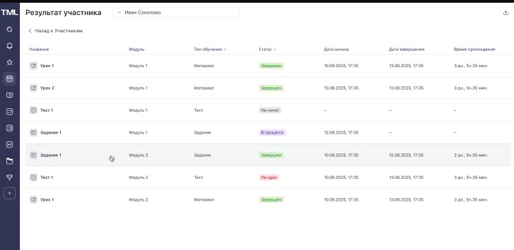Sort by Статус column header

click(x=267, y=49)
